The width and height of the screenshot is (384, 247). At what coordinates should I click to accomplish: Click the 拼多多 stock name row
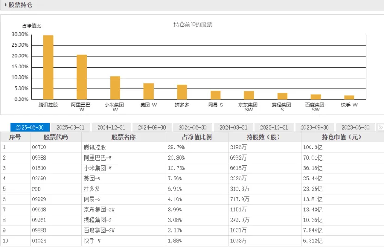pyautogui.click(x=92, y=189)
